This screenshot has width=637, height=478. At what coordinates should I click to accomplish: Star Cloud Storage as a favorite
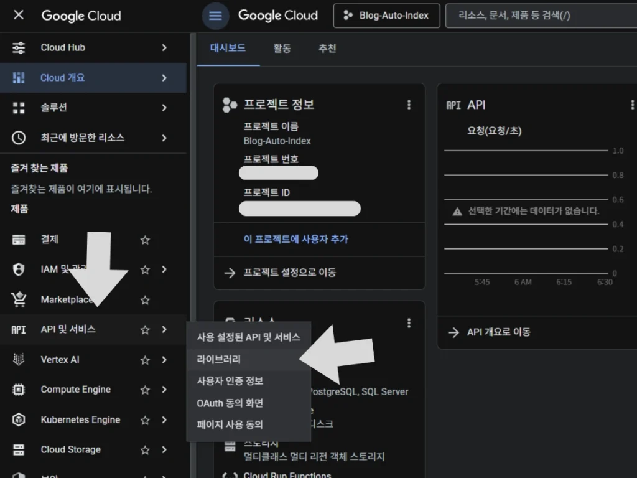(145, 450)
